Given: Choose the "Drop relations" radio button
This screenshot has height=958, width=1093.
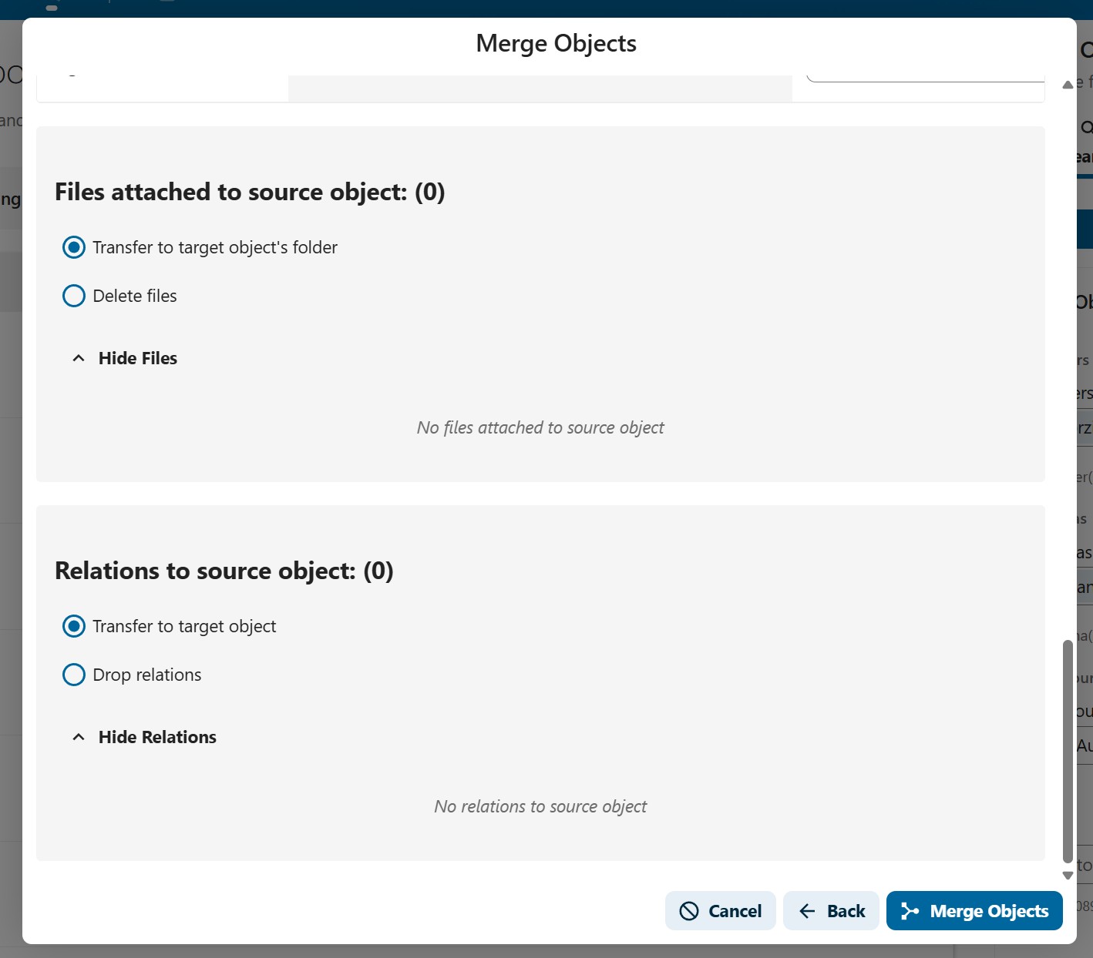Looking at the screenshot, I should [x=74, y=675].
